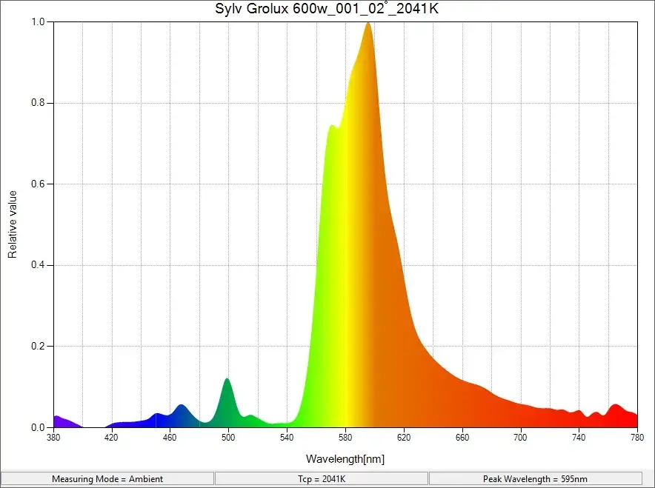Click the 540 tick label on wavelength axis

click(287, 438)
